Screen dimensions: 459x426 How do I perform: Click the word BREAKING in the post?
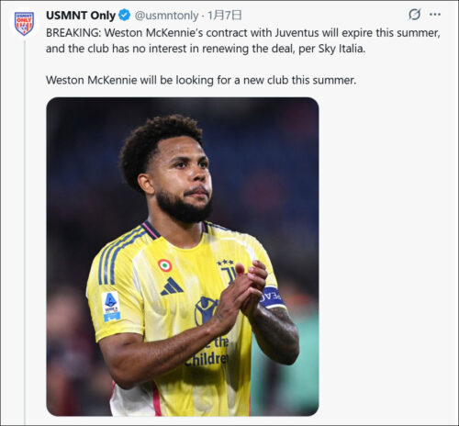pos(73,33)
